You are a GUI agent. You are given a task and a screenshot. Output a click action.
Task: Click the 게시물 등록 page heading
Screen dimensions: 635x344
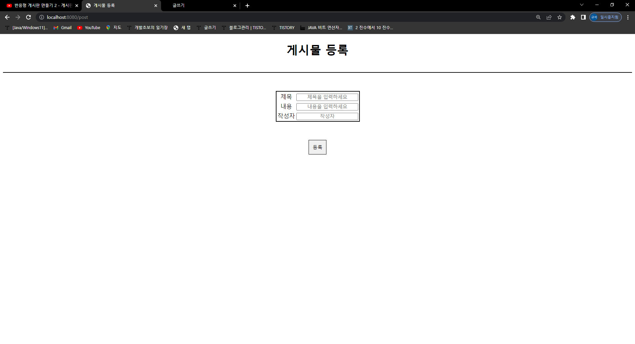[x=317, y=50]
